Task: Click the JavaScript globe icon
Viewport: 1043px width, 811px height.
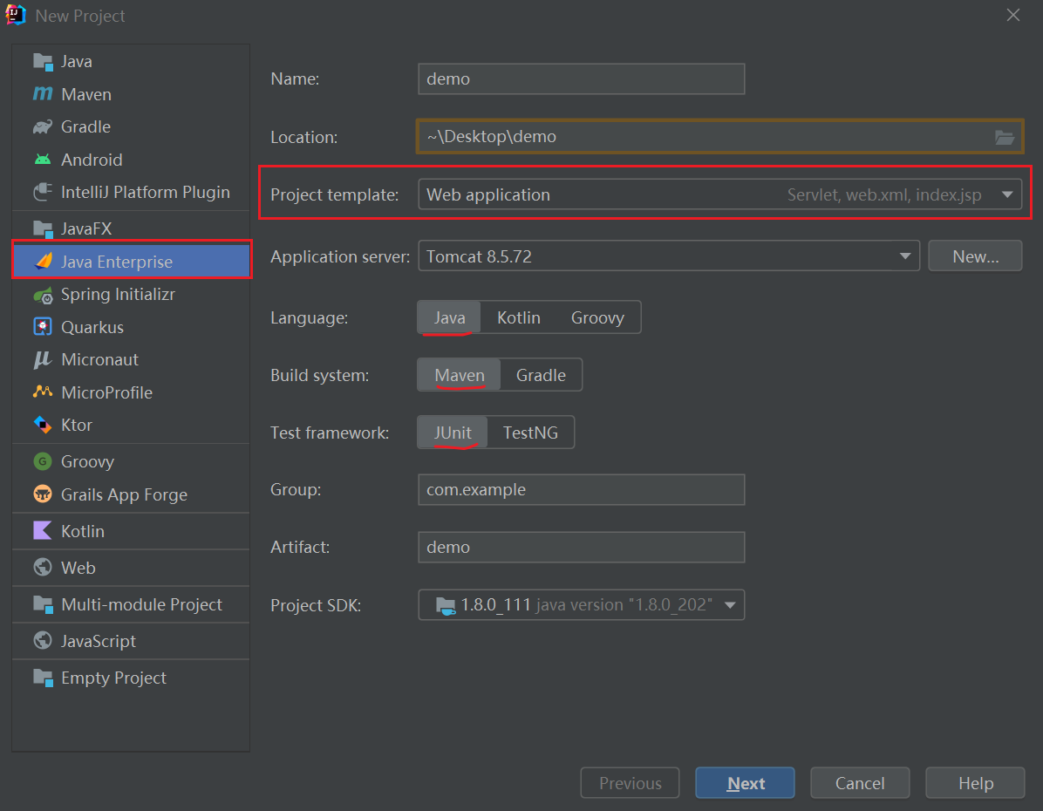Action: [x=43, y=641]
